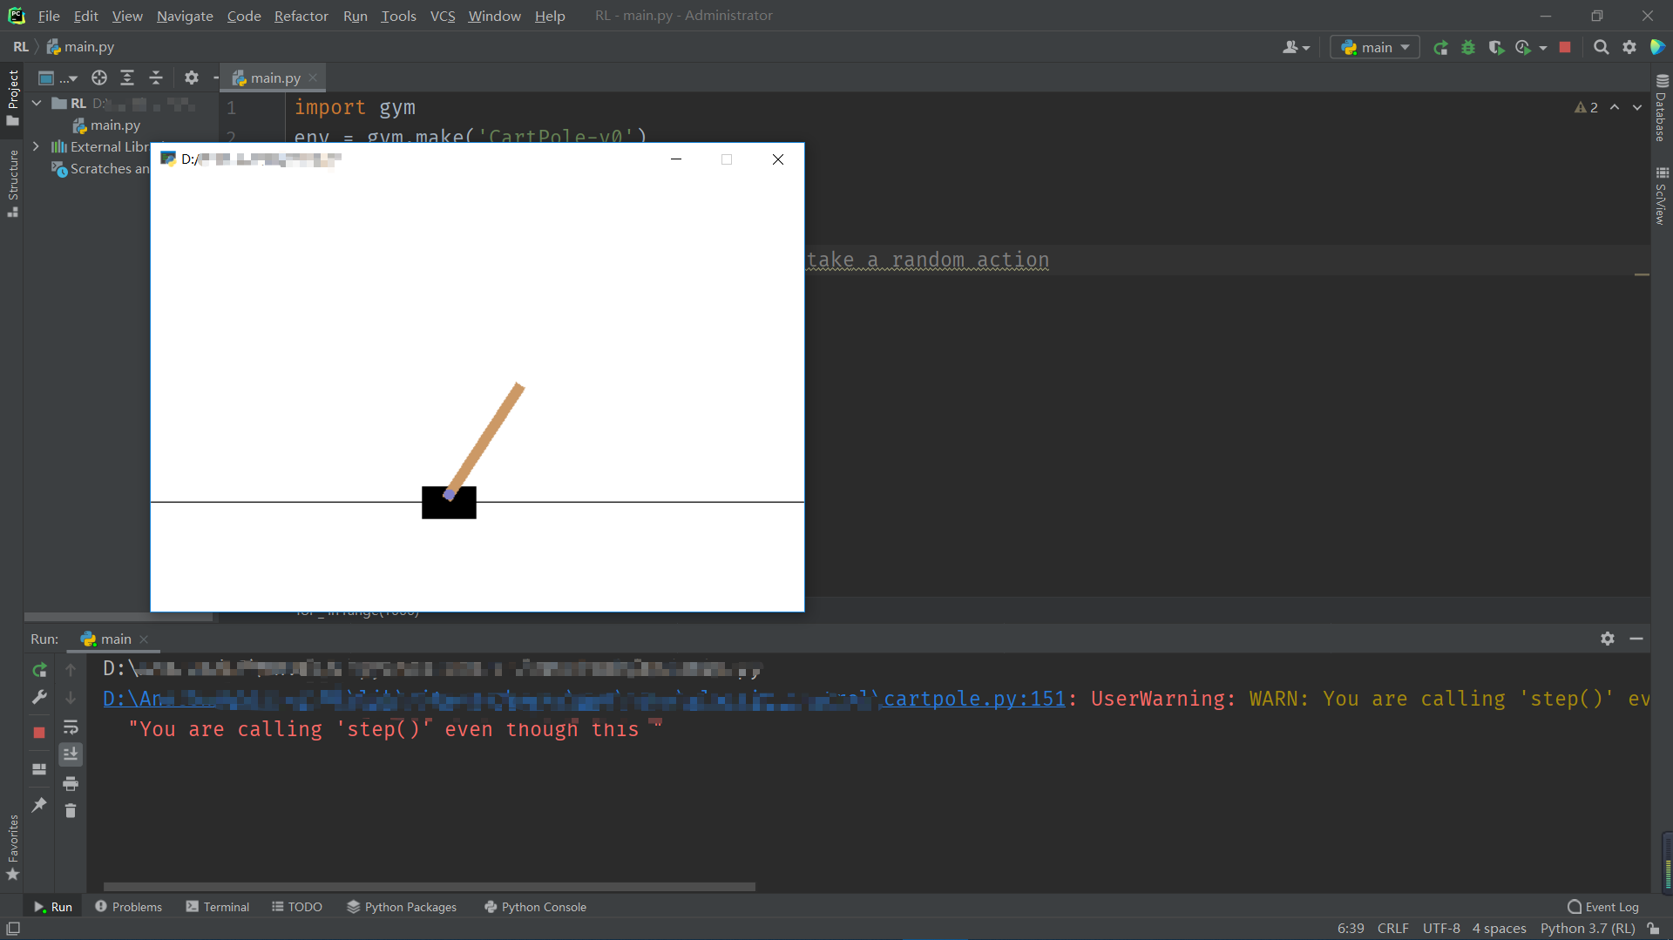Image resolution: width=1673 pixels, height=940 pixels.
Task: Click the Project panel horizontal scrollbar
Action: (x=119, y=617)
